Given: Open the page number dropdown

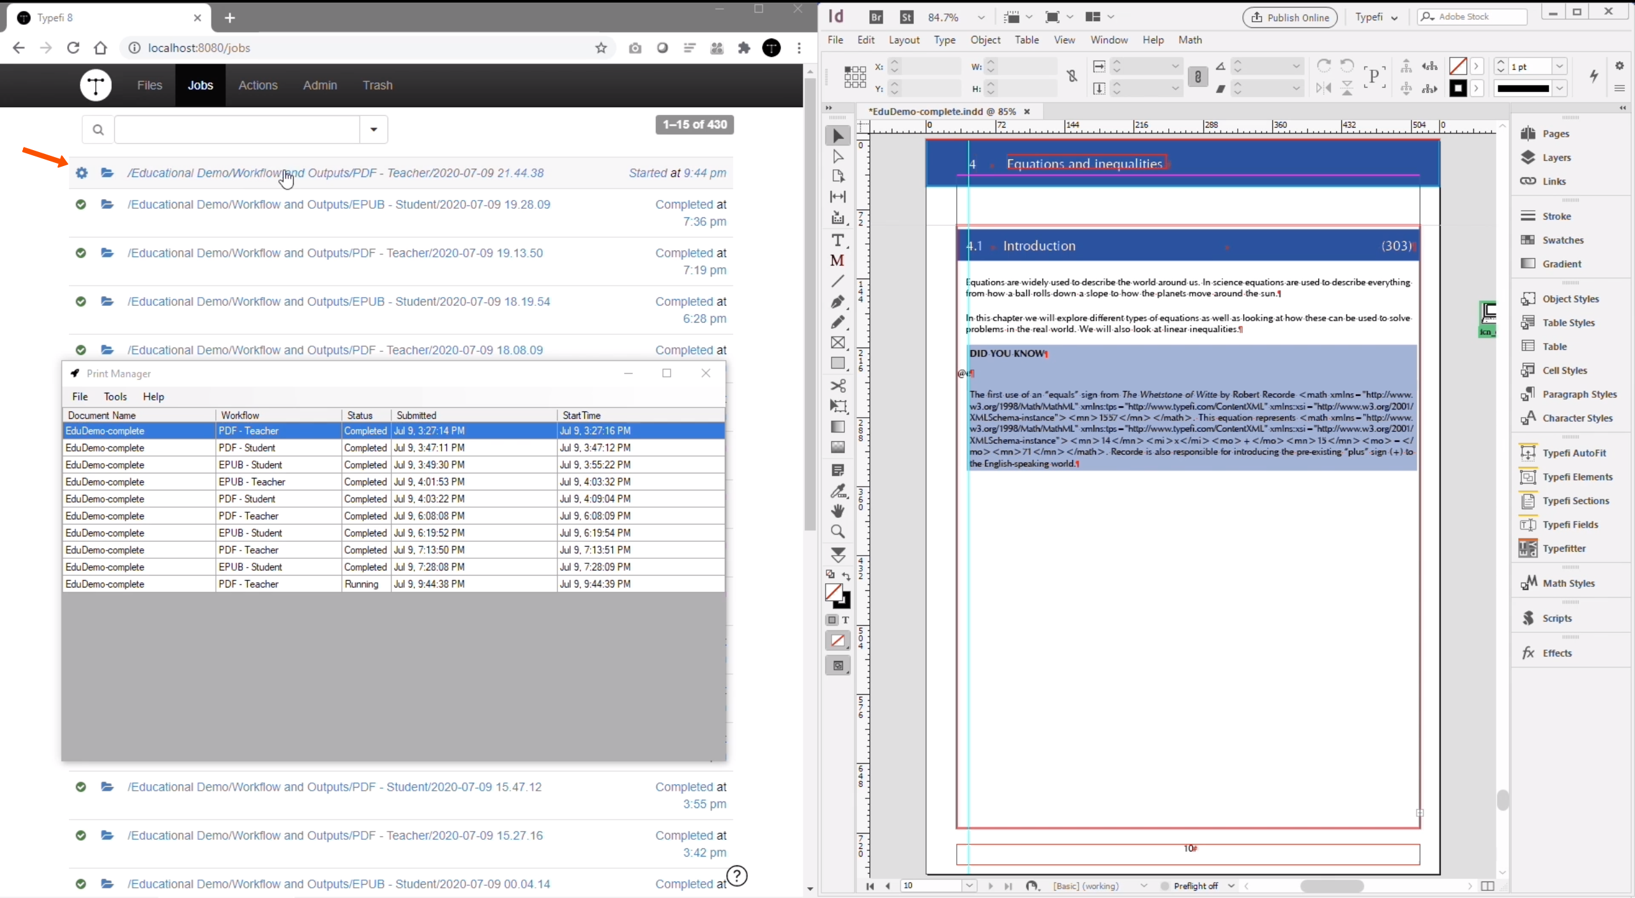Looking at the screenshot, I should (970, 885).
